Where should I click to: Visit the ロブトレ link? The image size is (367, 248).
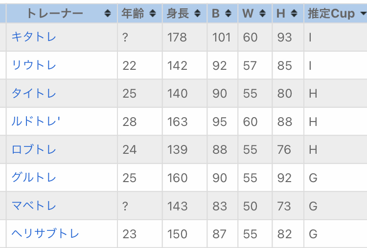(x=34, y=149)
